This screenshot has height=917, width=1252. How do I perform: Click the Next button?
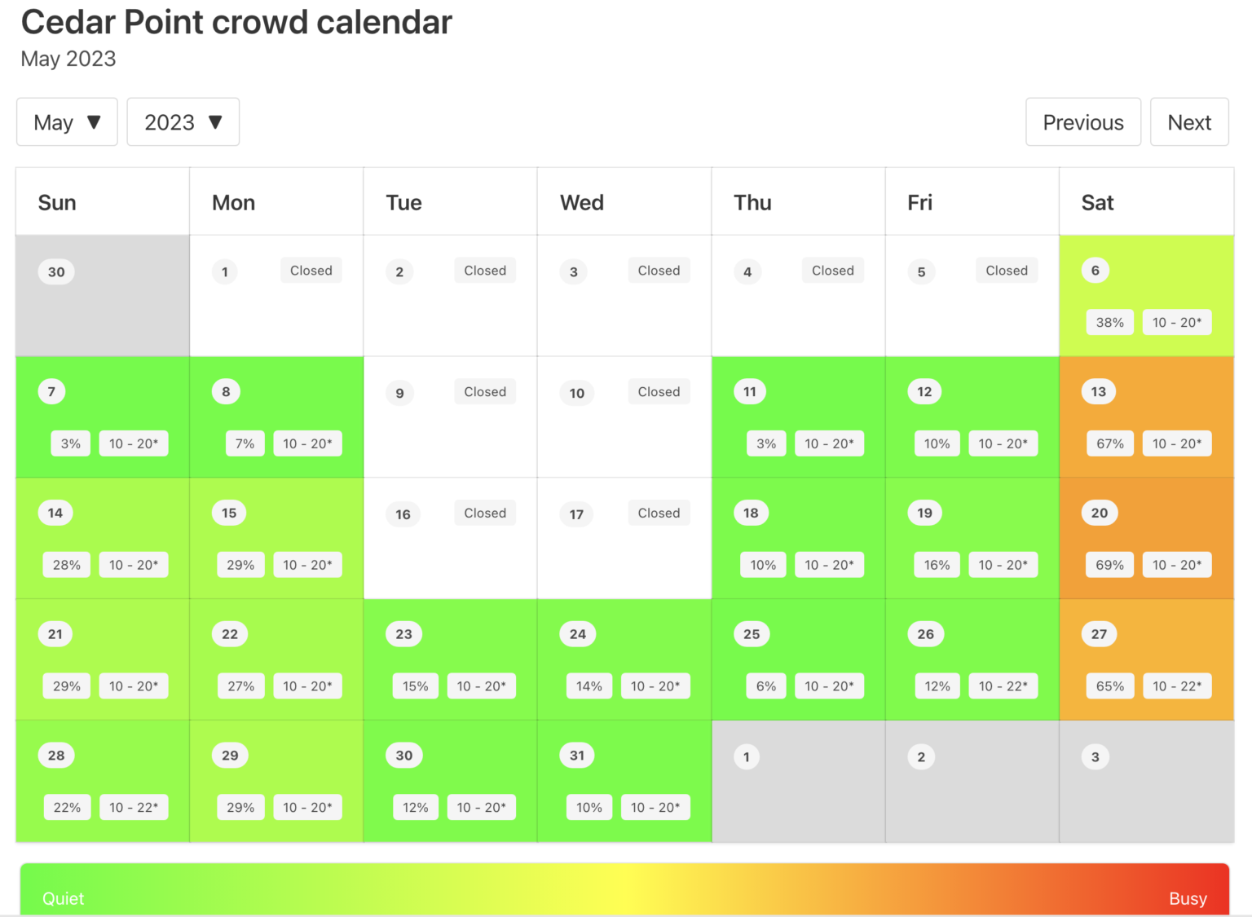point(1189,121)
